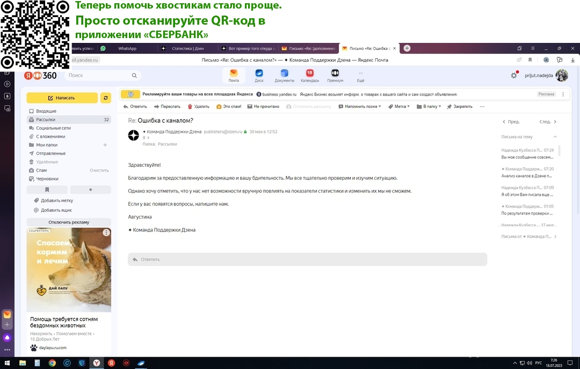
Task: Open the Спасаем, кормим и лечим ad image
Action: coord(69,270)
